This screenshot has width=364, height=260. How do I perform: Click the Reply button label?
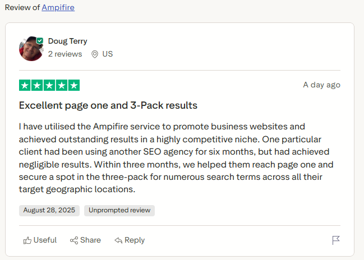pyautogui.click(x=135, y=240)
